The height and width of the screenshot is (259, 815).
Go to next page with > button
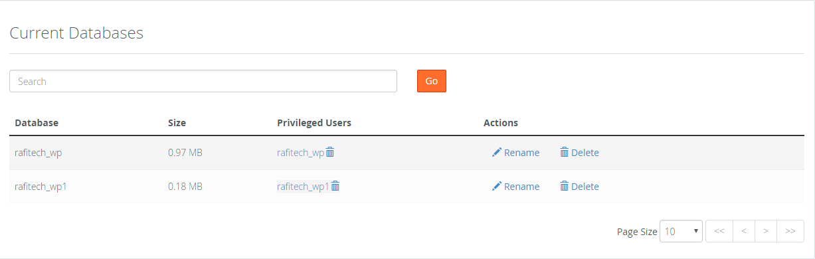click(766, 231)
